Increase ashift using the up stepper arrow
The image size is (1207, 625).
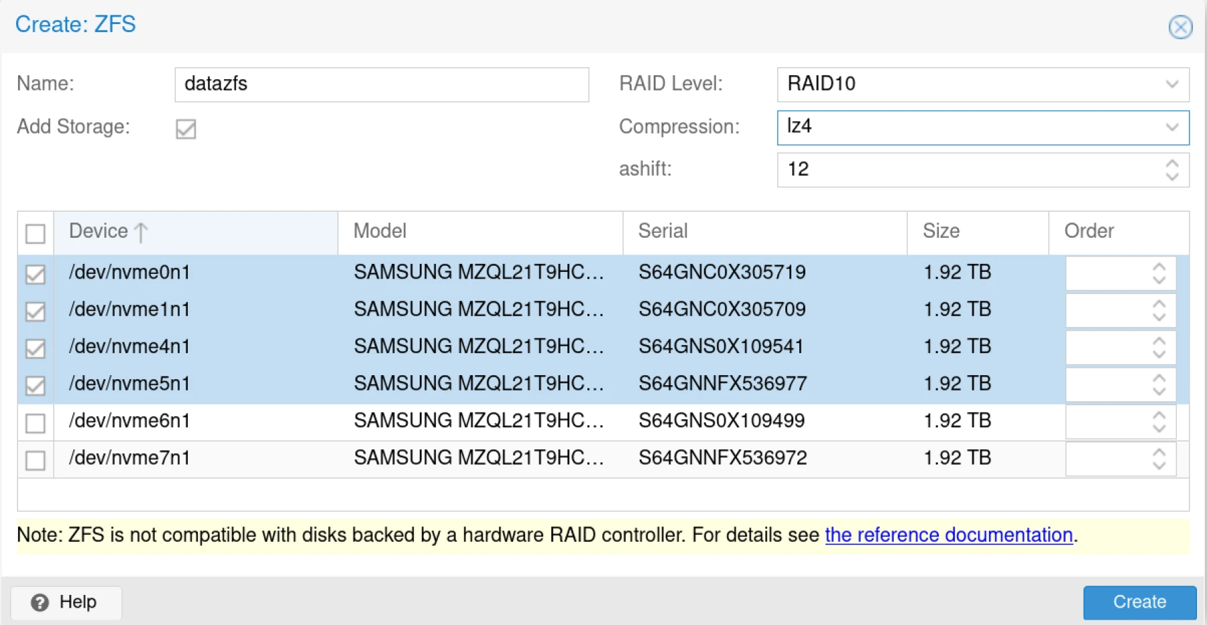point(1171,163)
